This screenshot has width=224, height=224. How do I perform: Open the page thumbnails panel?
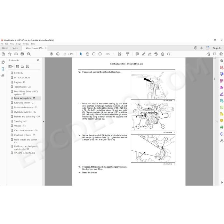[3, 62]
